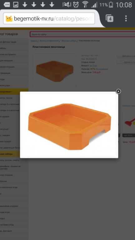
Task: Tap the first download arrow notification icon
Action: click(x=25, y=5)
